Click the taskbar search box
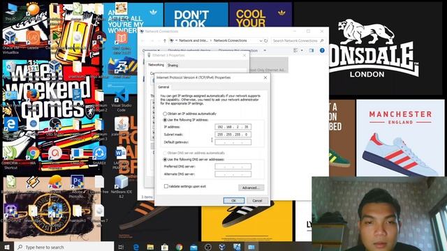 64,247
